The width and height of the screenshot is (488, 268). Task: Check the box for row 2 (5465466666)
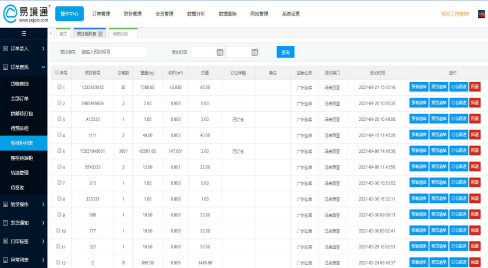click(59, 103)
